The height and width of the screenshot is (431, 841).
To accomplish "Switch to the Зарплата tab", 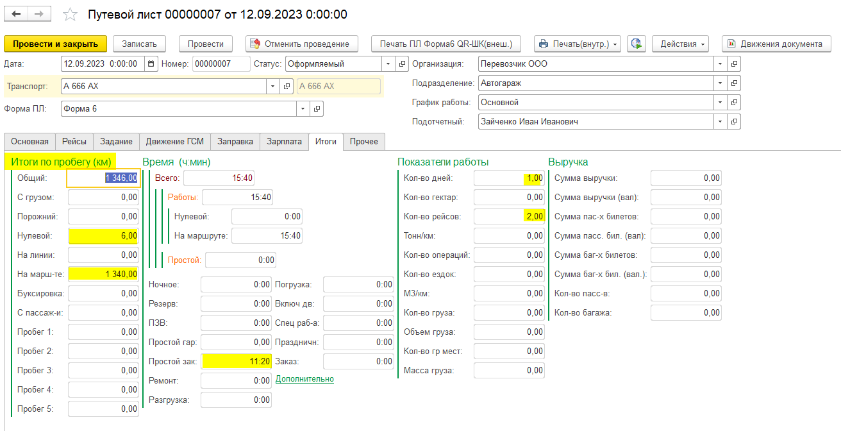I will click(x=284, y=142).
